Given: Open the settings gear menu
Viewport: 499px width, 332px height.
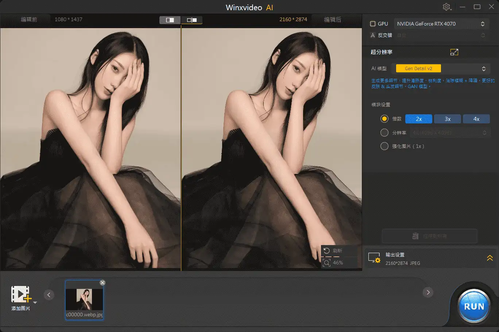Looking at the screenshot, I should tap(446, 7).
